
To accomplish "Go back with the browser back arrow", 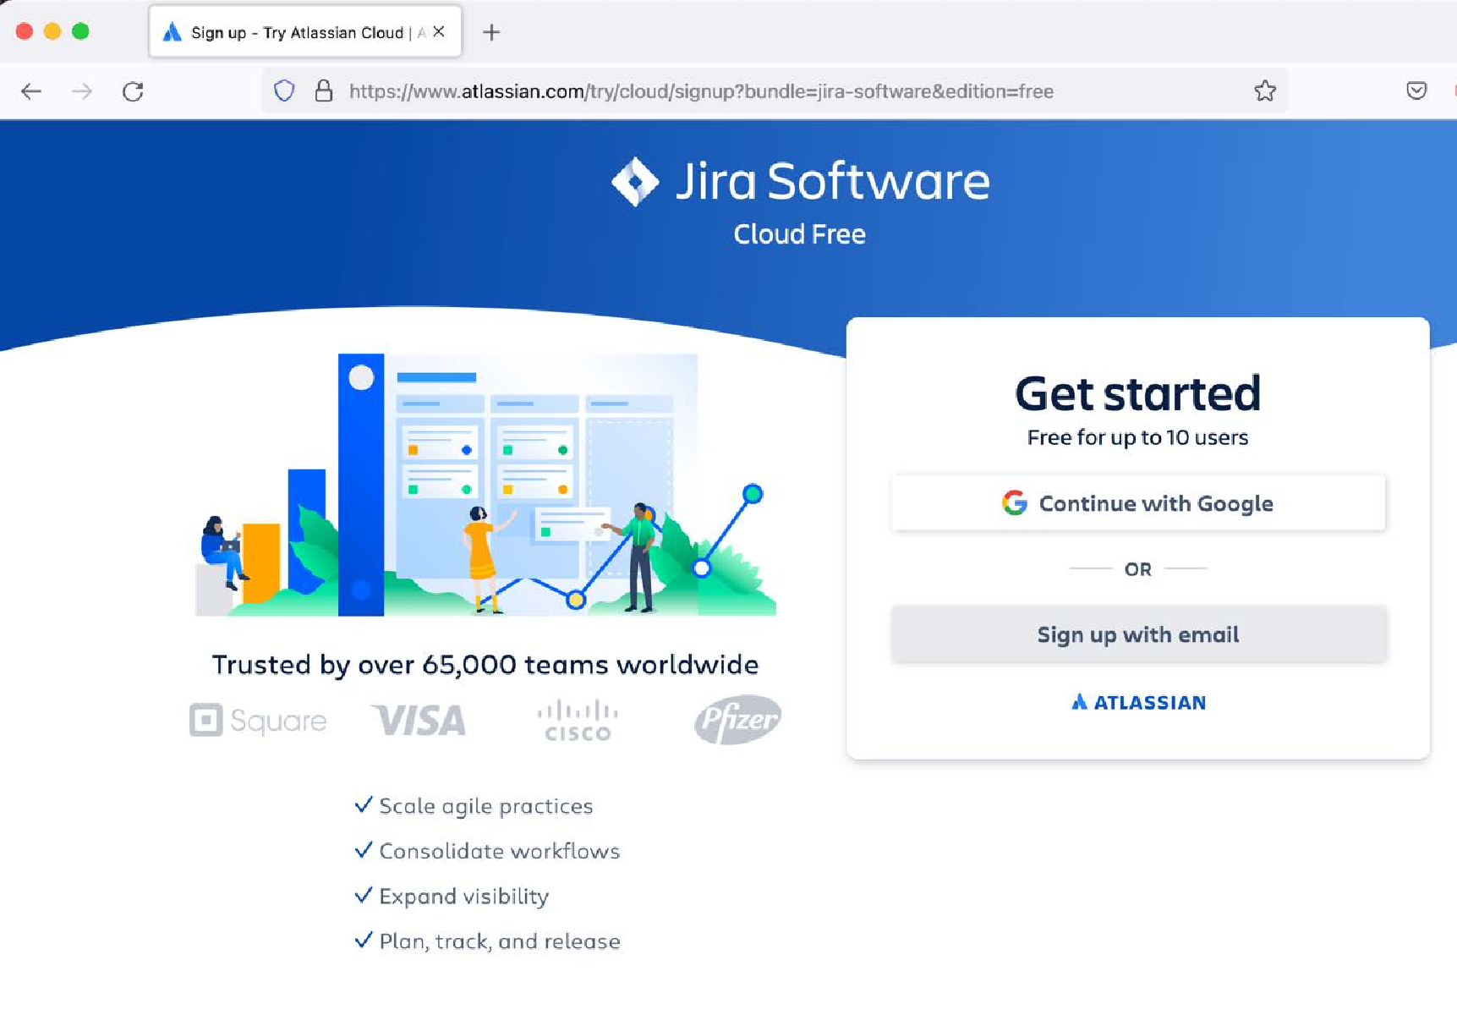I will coord(31,91).
